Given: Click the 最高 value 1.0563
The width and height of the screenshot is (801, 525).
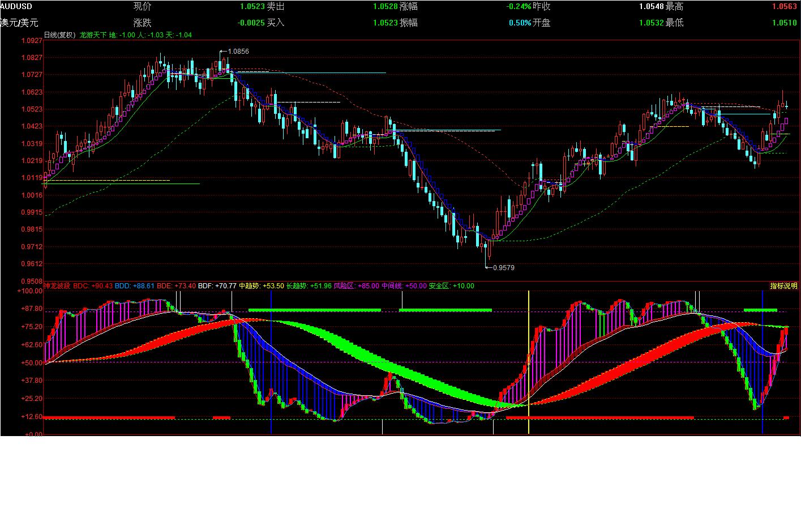Looking at the screenshot, I should [785, 7].
